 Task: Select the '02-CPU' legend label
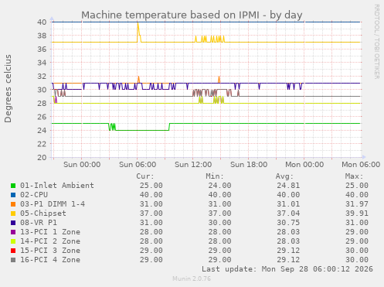pyautogui.click(x=34, y=195)
